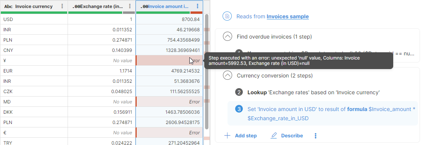Image resolution: width=423 pixels, height=145 pixels.
Task: Click the Currency conversion (2 steps) title
Action: [x=274, y=76]
